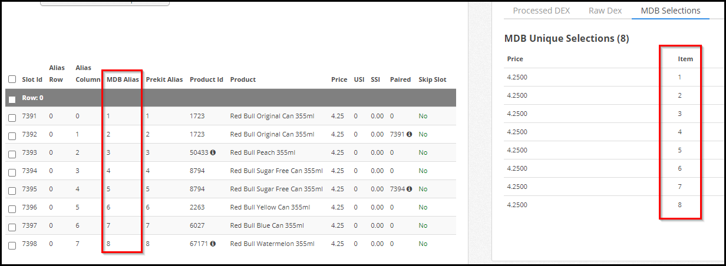Click the Price header in MDB Selections

pyautogui.click(x=515, y=59)
